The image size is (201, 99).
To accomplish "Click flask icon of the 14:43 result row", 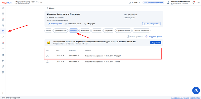I will click(47, 62).
